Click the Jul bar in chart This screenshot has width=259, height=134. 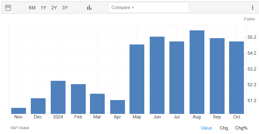pyautogui.click(x=177, y=78)
